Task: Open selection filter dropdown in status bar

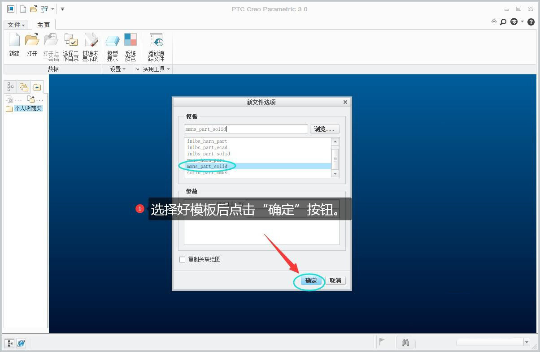Action: 527,342
